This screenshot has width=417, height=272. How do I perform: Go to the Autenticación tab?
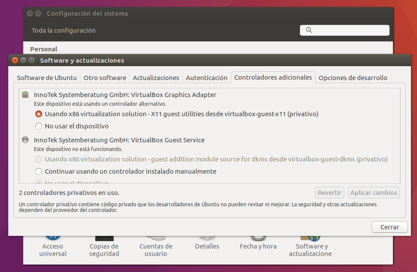coord(207,78)
